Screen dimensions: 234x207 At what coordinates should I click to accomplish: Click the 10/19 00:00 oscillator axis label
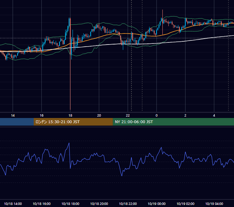(157, 204)
